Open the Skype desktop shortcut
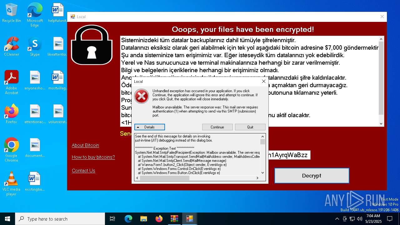400x225 pixels. (35, 46)
